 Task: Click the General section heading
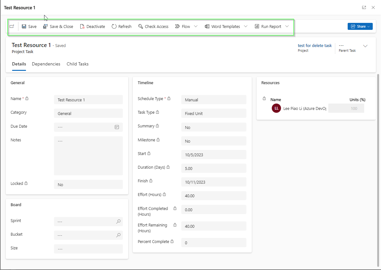coord(17,83)
